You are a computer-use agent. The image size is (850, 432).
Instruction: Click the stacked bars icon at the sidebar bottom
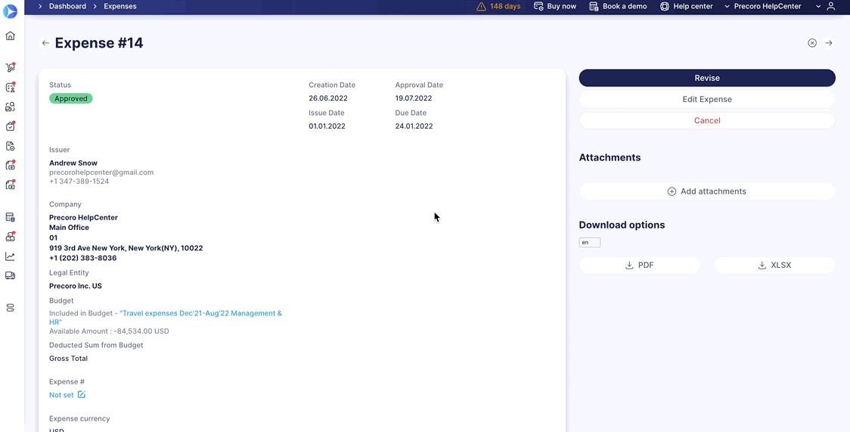tap(10, 308)
